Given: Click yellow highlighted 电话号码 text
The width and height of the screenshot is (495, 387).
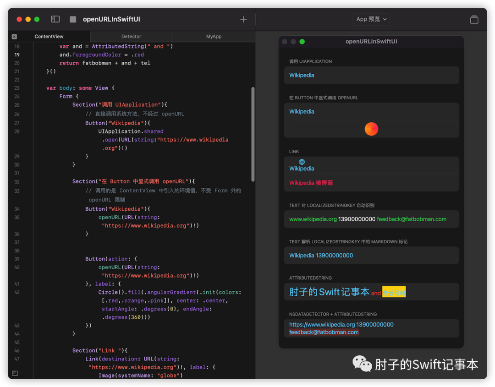Looking at the screenshot, I should (394, 292).
